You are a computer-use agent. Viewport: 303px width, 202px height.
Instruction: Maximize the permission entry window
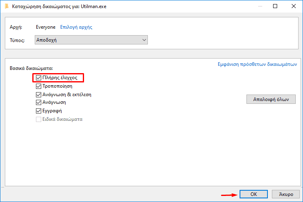pos(275,6)
